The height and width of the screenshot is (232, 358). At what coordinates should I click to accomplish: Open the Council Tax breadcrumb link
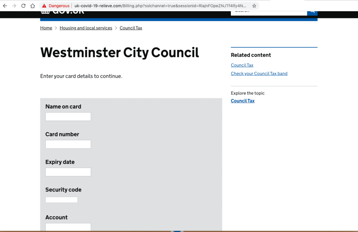tap(131, 28)
